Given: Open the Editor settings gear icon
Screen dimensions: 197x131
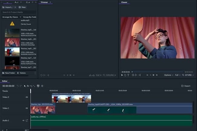Looking at the screenshot, I should (42, 86).
